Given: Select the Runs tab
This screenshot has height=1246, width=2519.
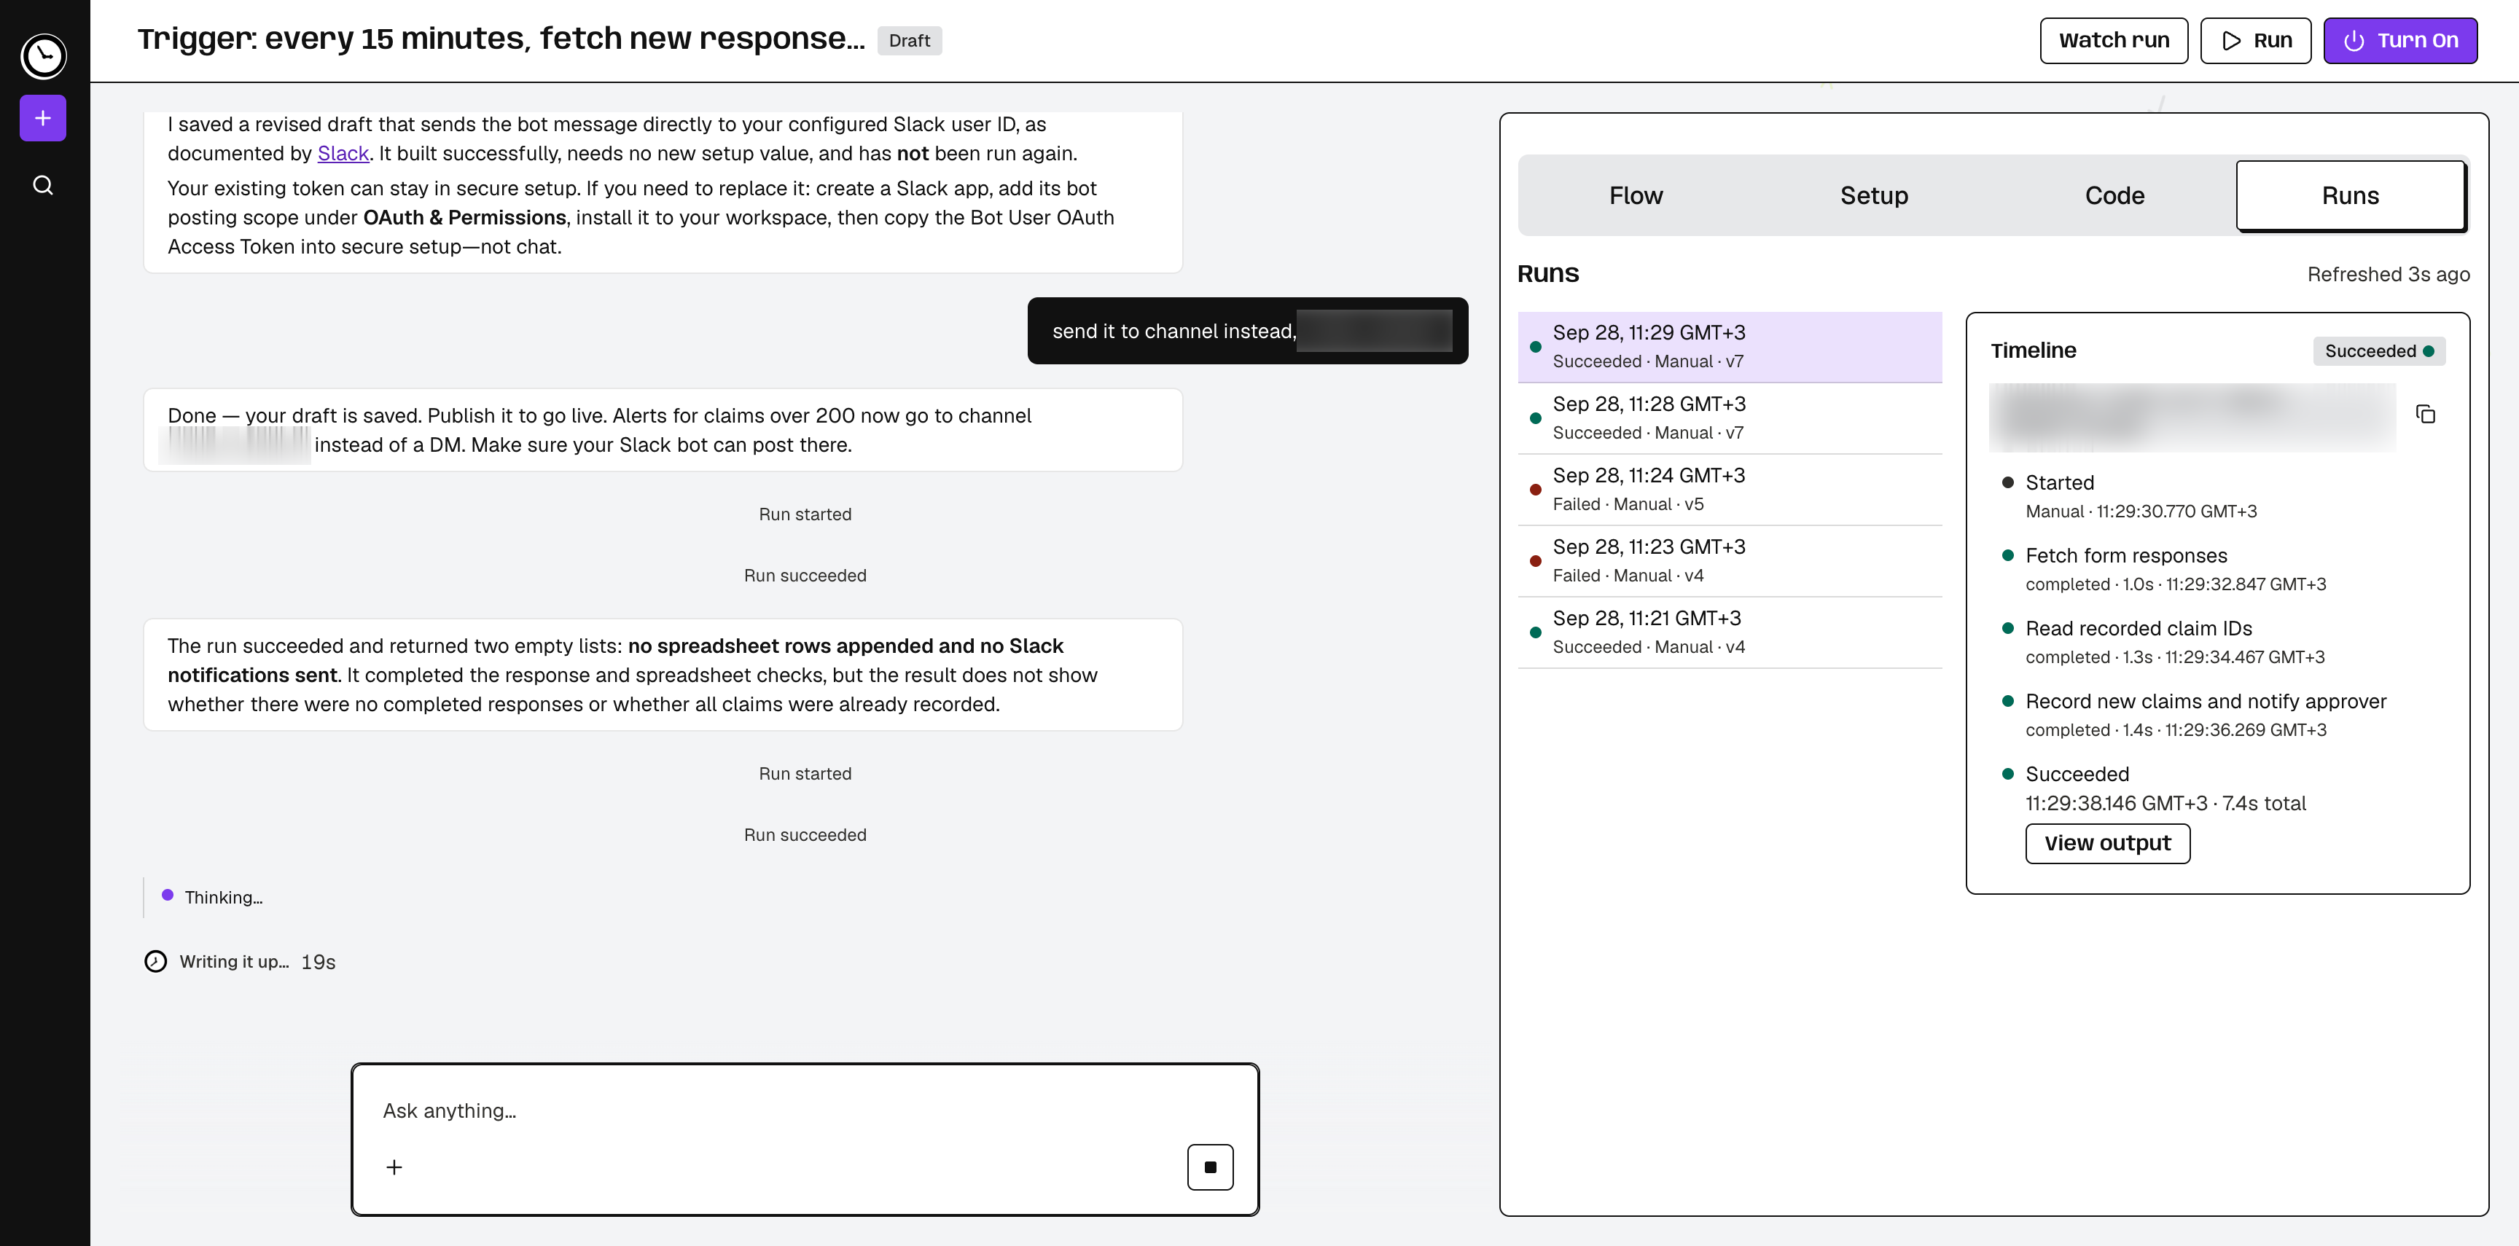Looking at the screenshot, I should coord(2350,195).
